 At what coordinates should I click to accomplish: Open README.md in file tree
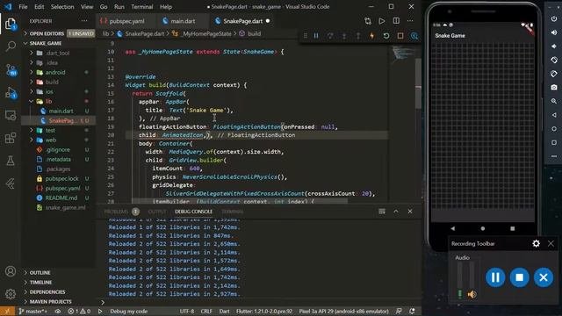coord(61,197)
